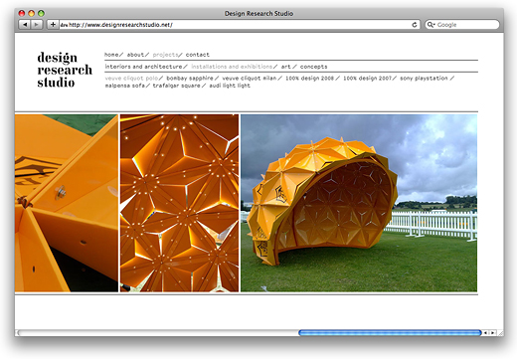517x359 pixels.
Task: Open the 100% design 2007 project
Action: pyautogui.click(x=367, y=79)
